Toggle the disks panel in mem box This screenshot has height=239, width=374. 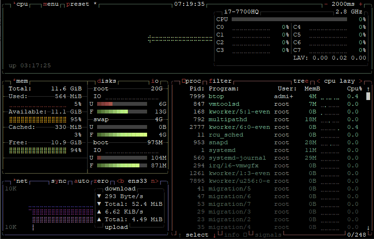(x=107, y=81)
